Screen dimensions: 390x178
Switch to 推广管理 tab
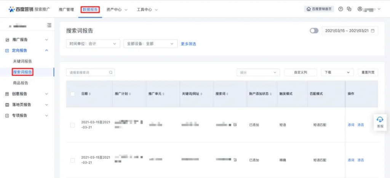click(x=66, y=10)
